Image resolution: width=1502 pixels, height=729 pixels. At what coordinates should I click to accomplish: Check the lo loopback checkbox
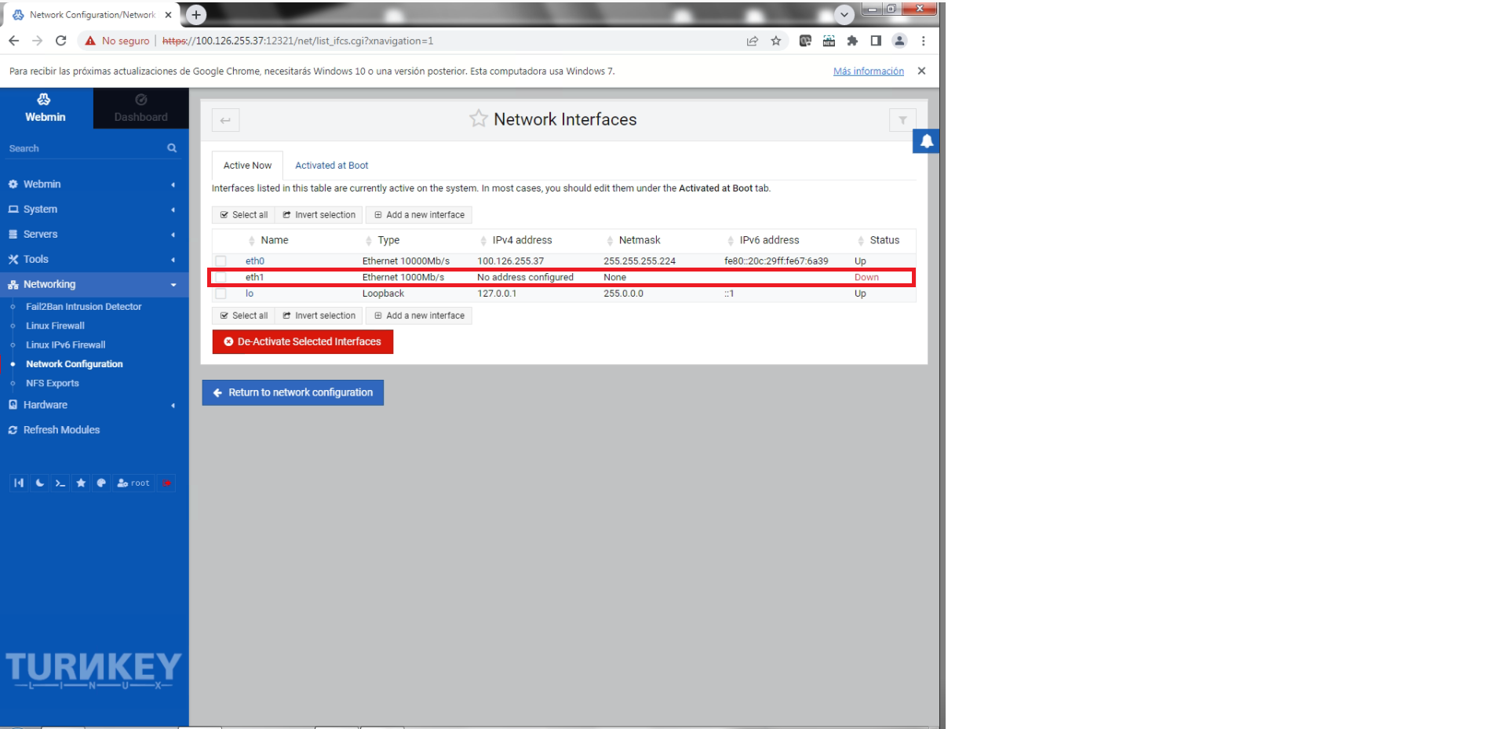coord(221,294)
